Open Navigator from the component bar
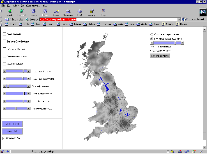Image resolution: width=207 pixels, height=154 pixels. 172,152
